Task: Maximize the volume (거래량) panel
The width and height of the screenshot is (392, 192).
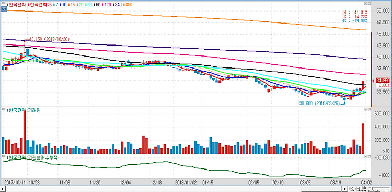Action: [365, 109]
